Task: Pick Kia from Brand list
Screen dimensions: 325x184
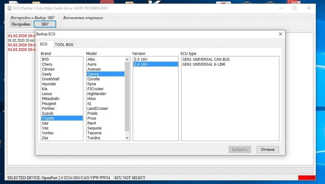Action: tap(62, 89)
